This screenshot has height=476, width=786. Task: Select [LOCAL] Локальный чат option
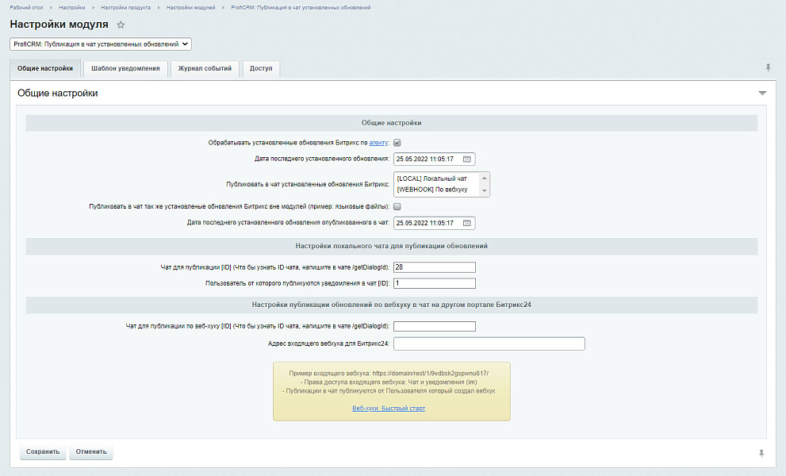tap(432, 178)
